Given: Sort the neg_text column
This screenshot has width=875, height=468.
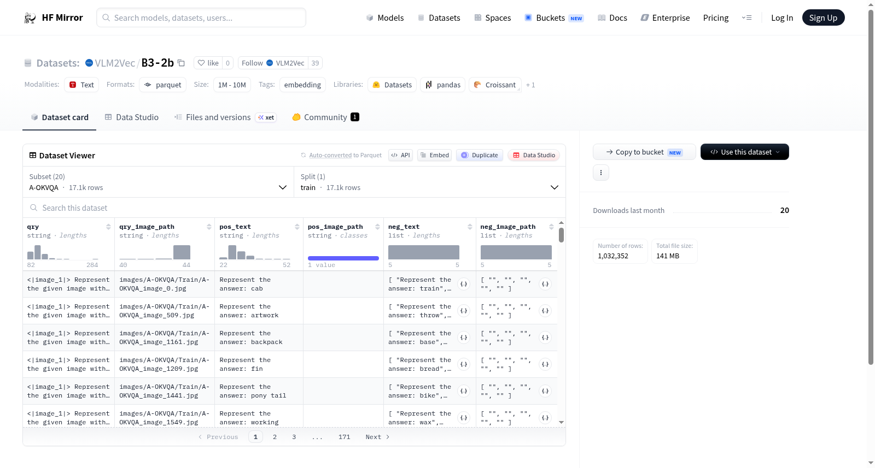Looking at the screenshot, I should [x=470, y=227].
